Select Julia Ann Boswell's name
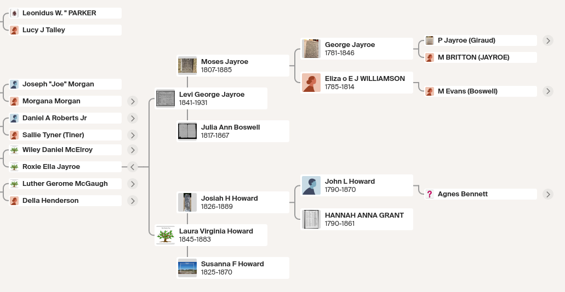This screenshot has height=292, width=565. coord(230,127)
